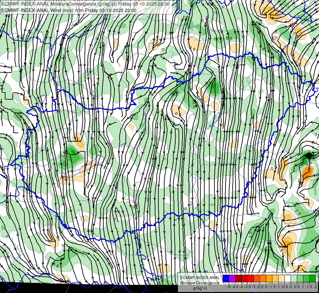Select the light orange swatch between -1.5 and -1
Image resolution: width=319 pixels, height=293 pixels.
(x=275, y=278)
